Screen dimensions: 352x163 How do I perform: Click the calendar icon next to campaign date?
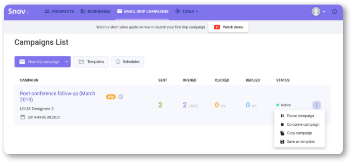click(x=22, y=117)
